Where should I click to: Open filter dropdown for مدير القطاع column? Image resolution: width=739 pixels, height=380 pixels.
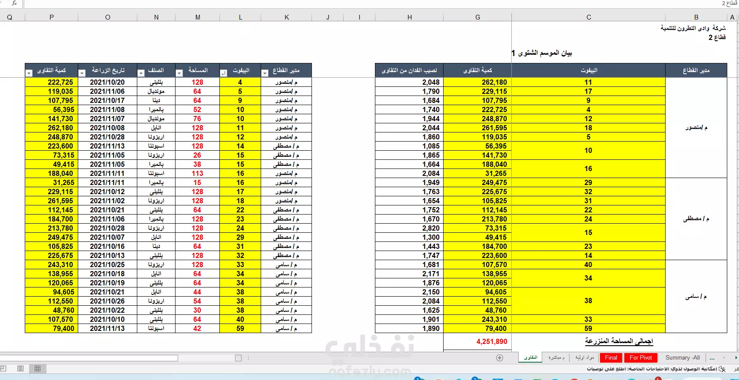point(265,73)
